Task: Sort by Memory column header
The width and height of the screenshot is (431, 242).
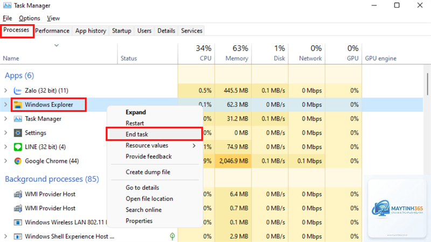Action: coord(233,54)
